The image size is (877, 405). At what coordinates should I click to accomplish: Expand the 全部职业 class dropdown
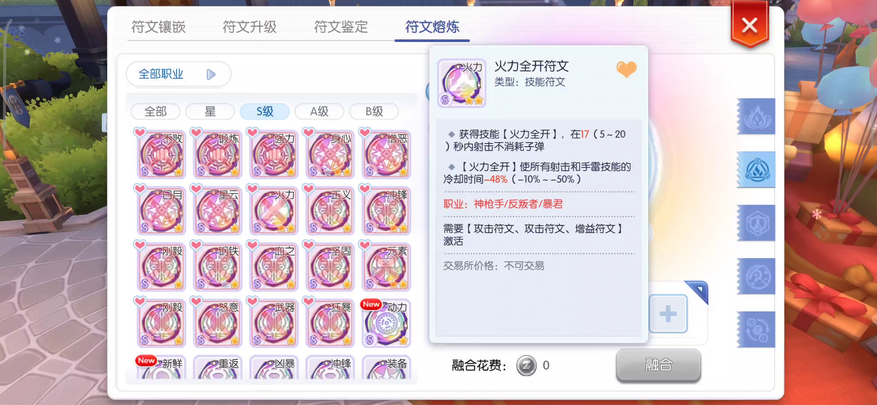[178, 74]
